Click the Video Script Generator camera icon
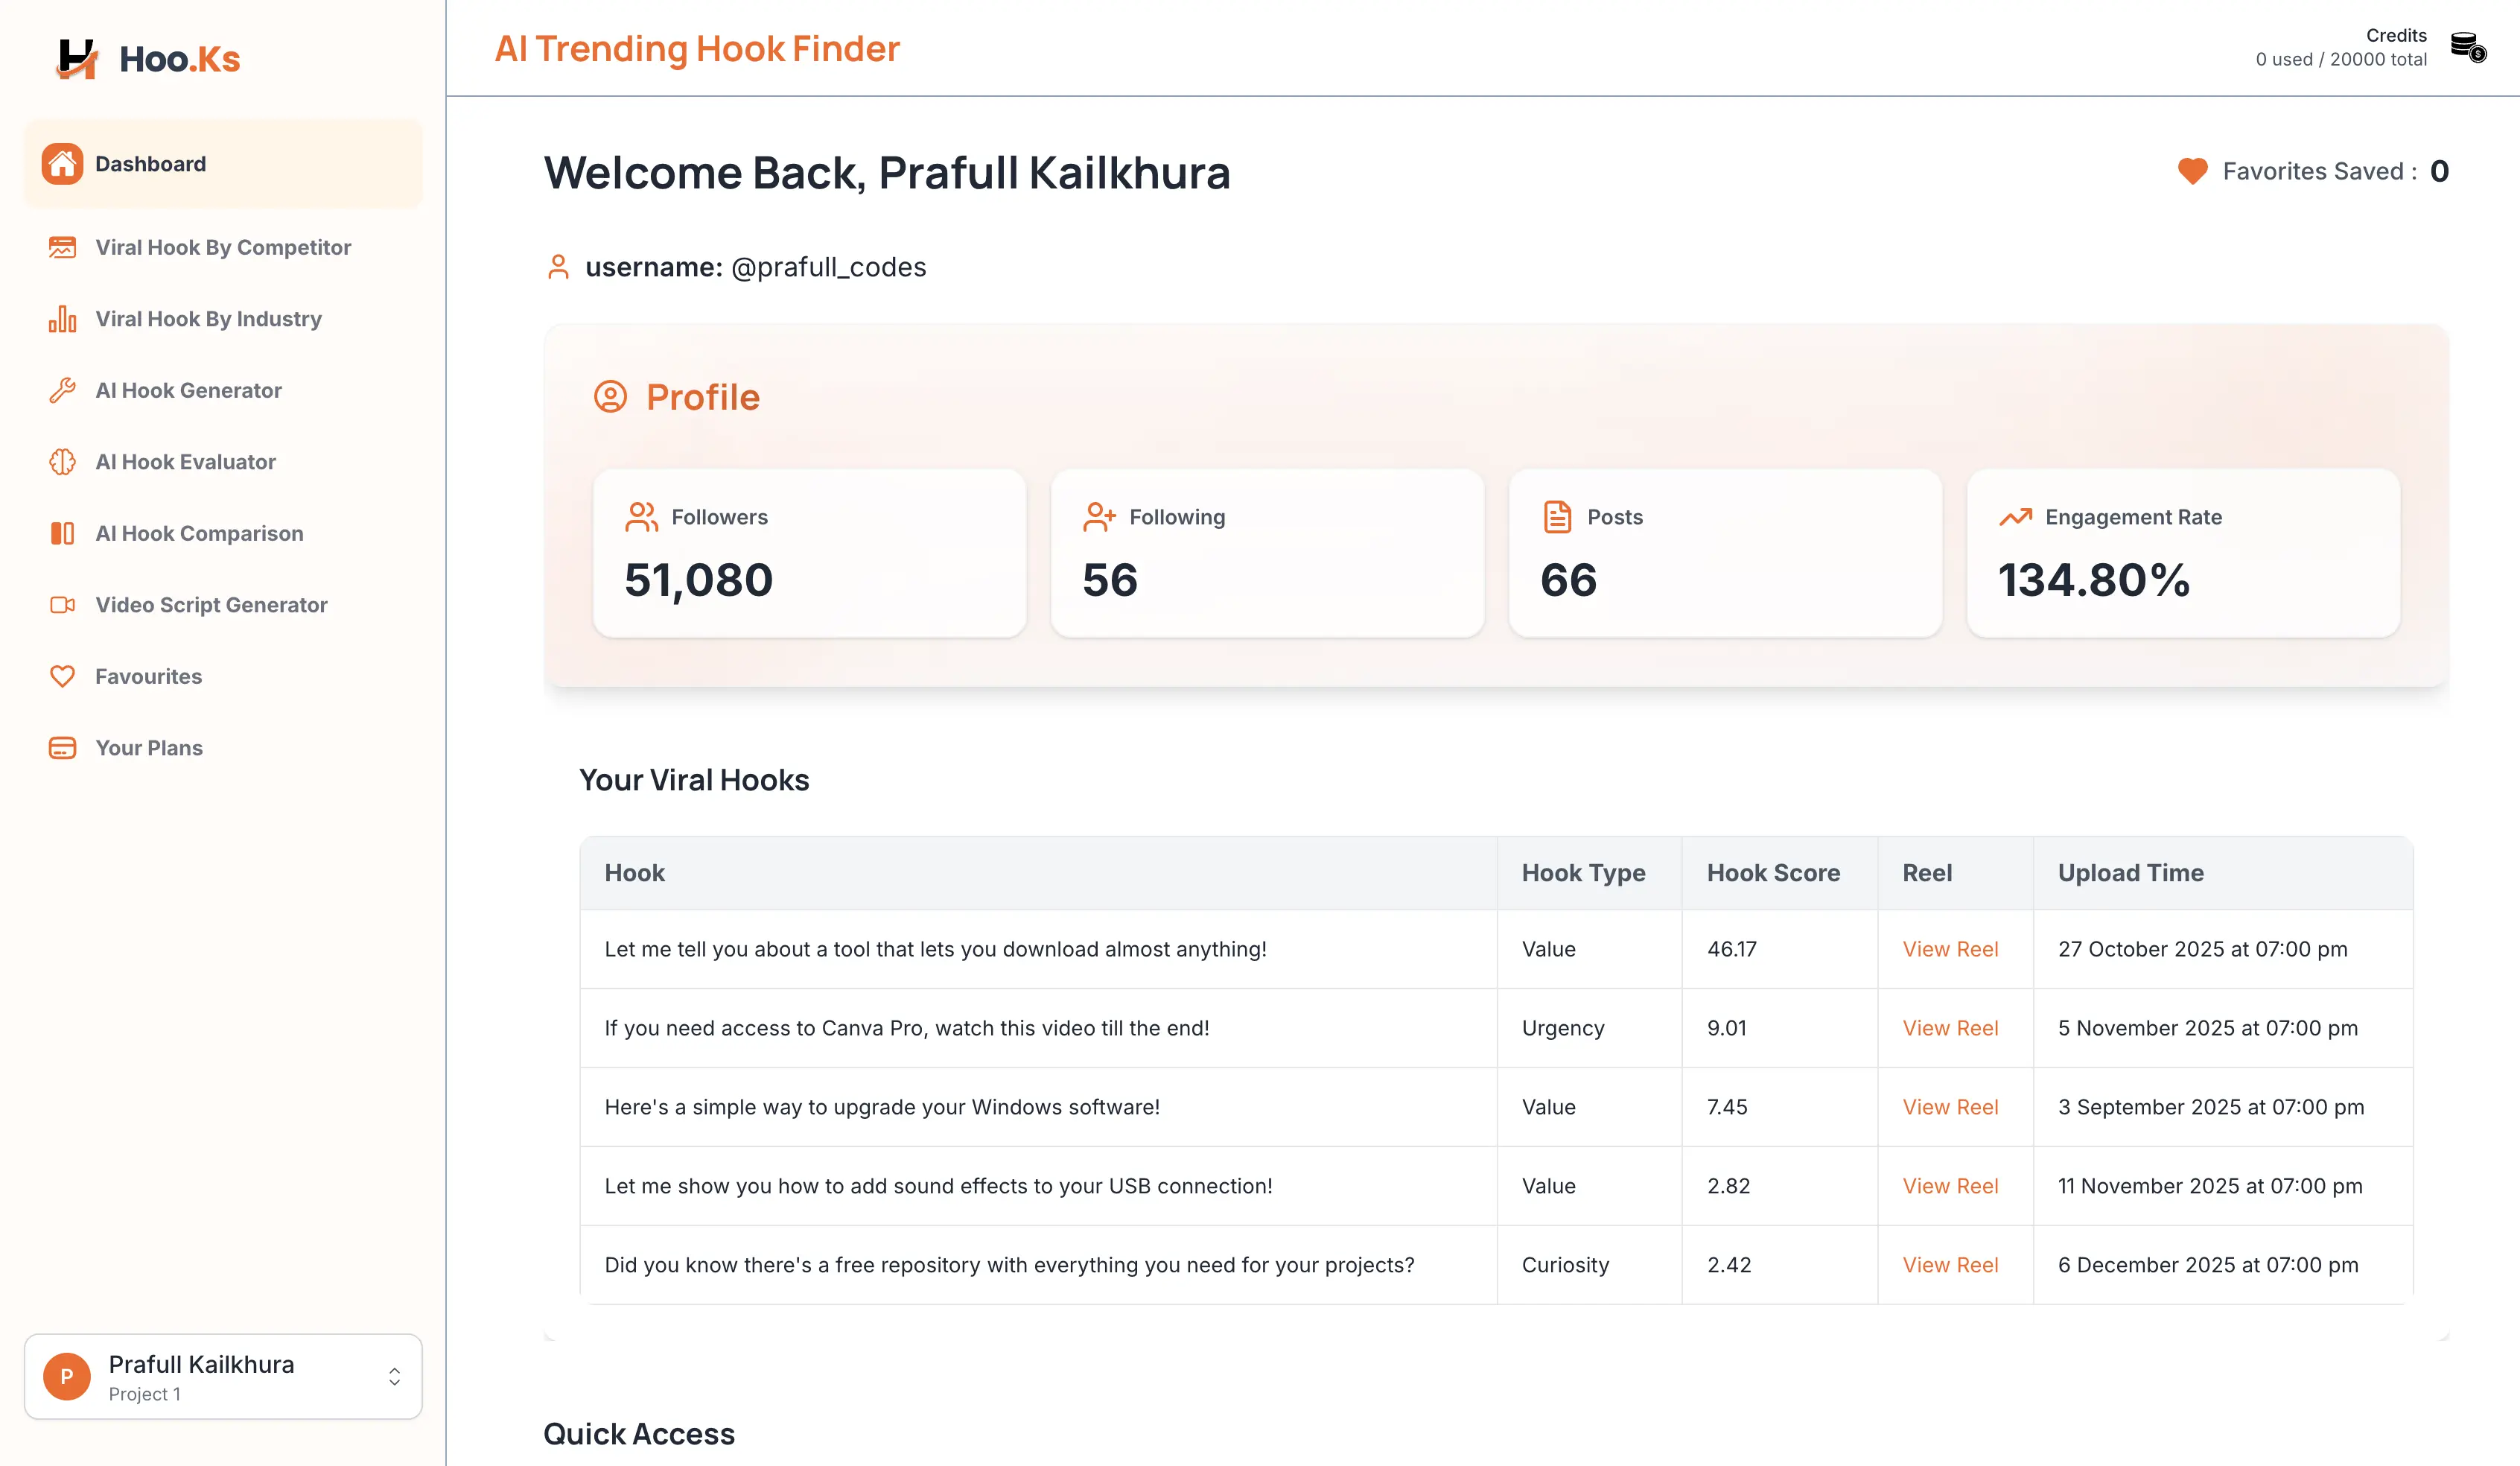 point(62,605)
